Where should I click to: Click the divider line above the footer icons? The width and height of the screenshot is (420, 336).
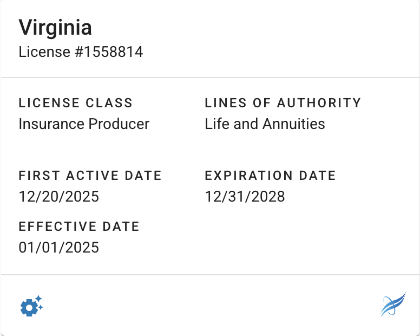[210, 275]
